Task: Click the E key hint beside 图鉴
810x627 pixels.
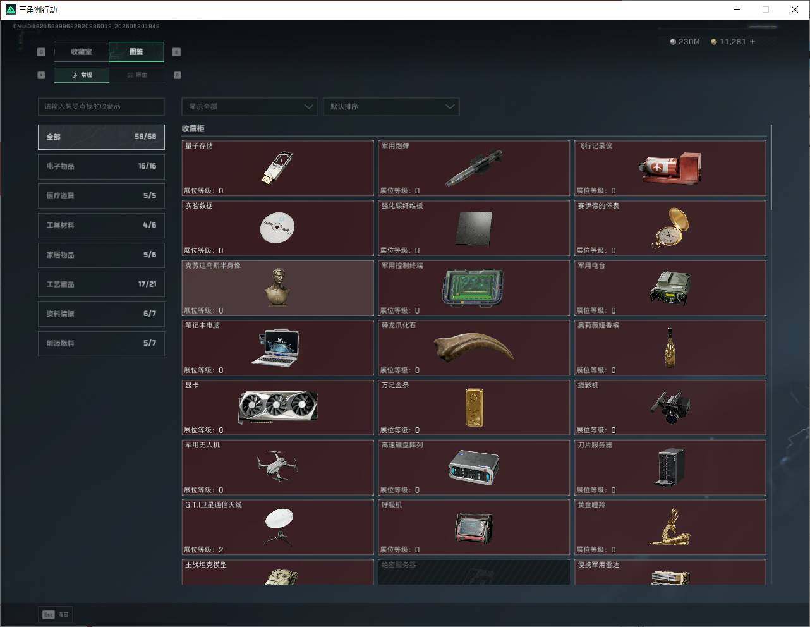Action: tap(176, 52)
